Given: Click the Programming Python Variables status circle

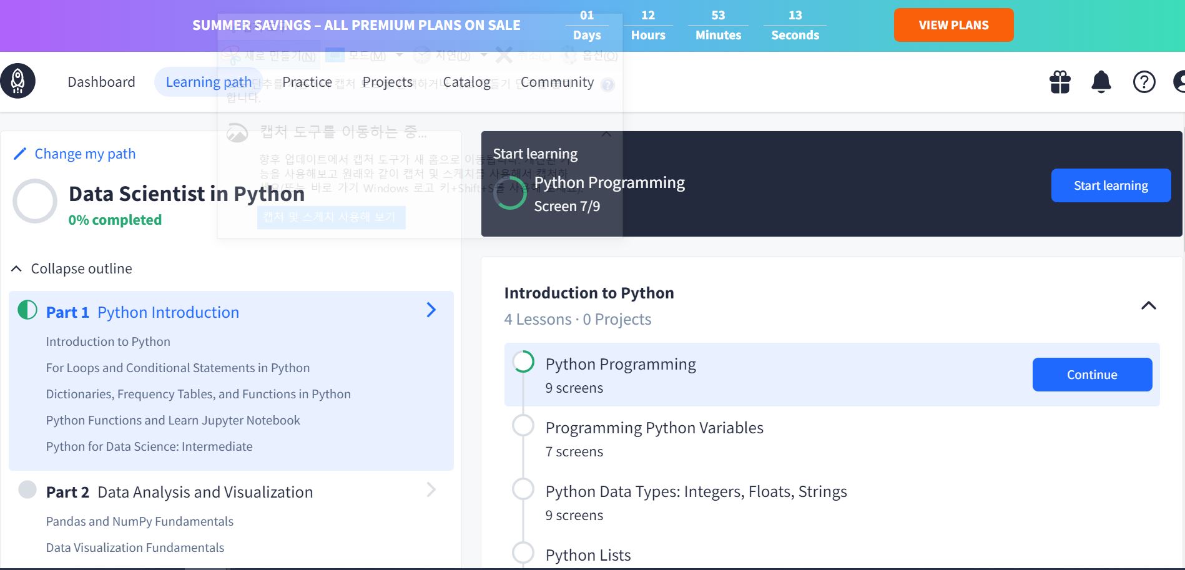Looking at the screenshot, I should [x=523, y=425].
